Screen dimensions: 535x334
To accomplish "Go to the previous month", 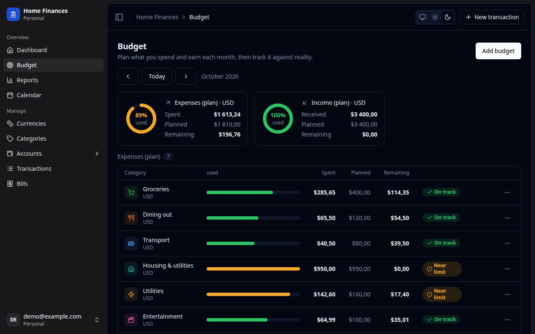I will (128, 76).
